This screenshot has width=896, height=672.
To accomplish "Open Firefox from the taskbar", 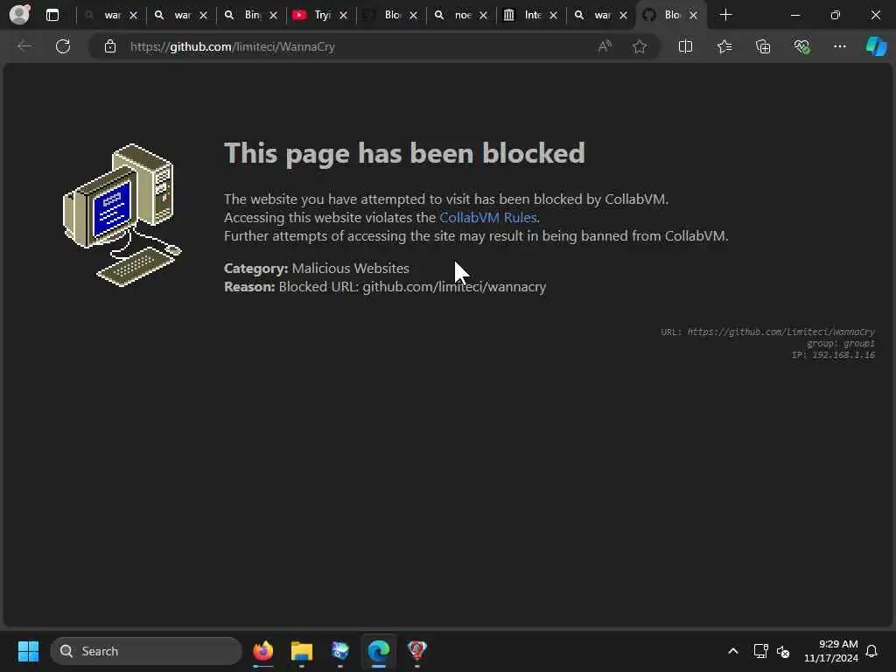I will (262, 651).
